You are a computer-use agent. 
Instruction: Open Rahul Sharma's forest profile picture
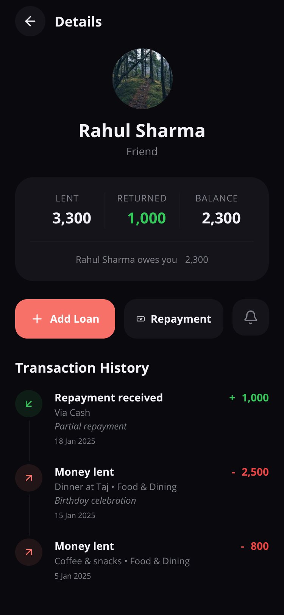coord(142,79)
